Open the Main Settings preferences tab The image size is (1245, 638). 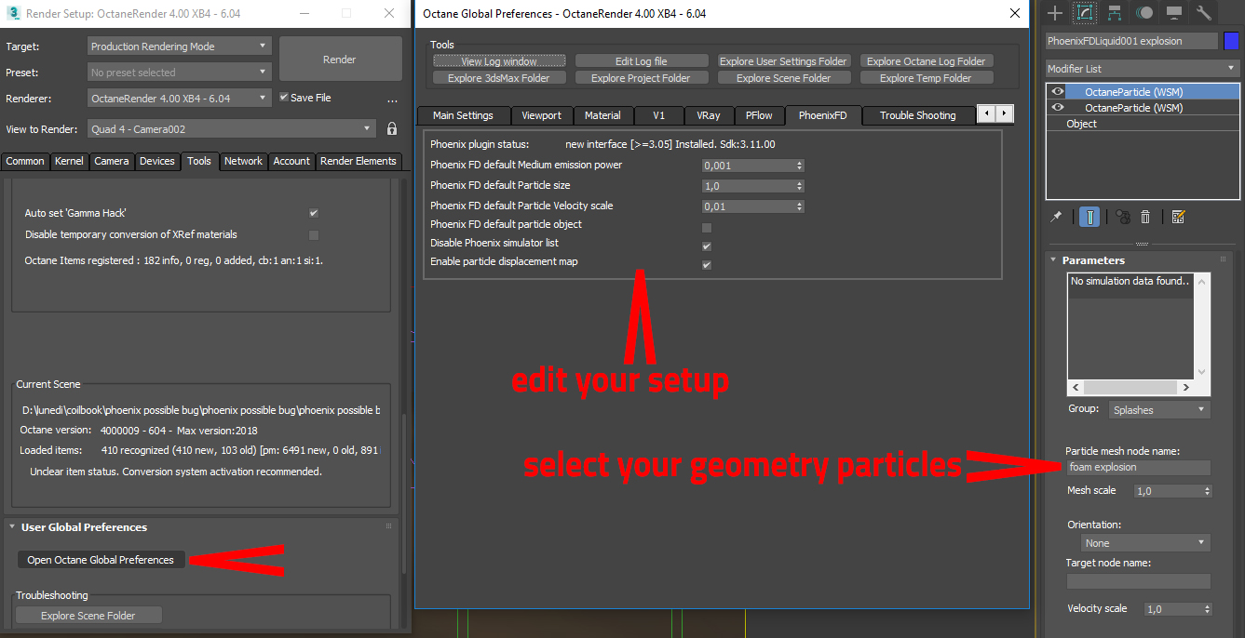pyautogui.click(x=463, y=115)
